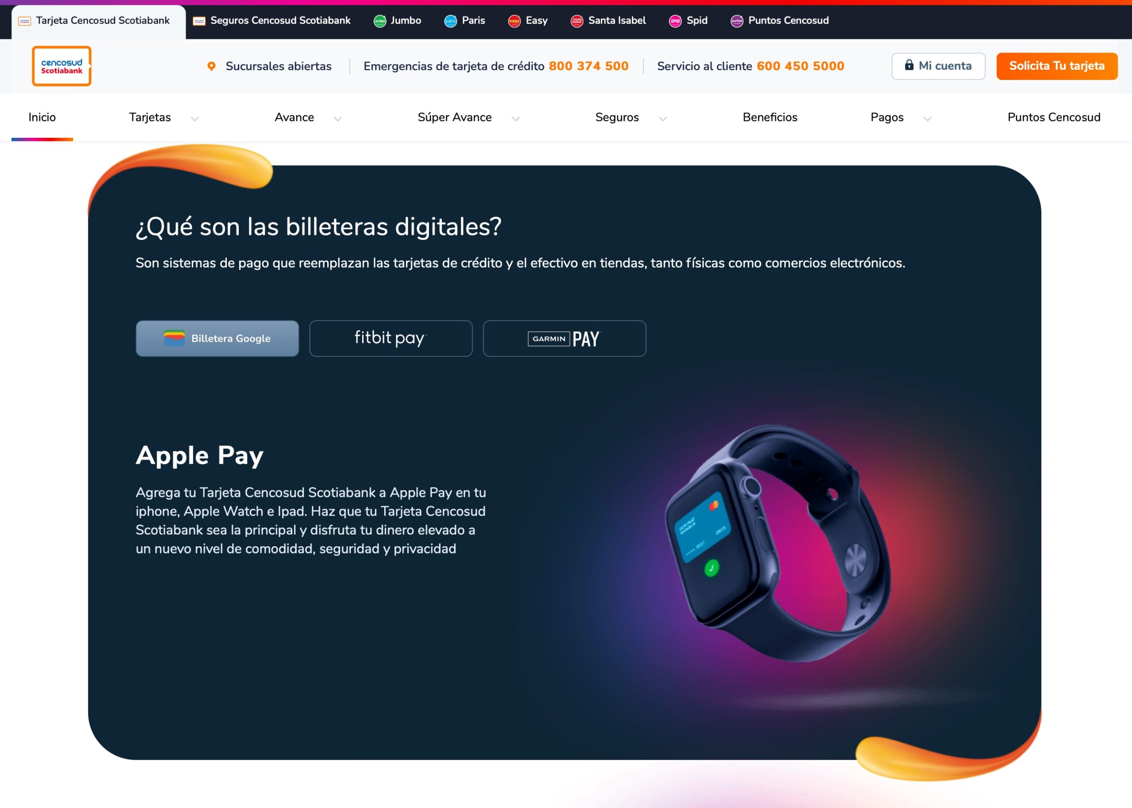
Task: Open Mi cuenta login button
Action: [x=938, y=66]
